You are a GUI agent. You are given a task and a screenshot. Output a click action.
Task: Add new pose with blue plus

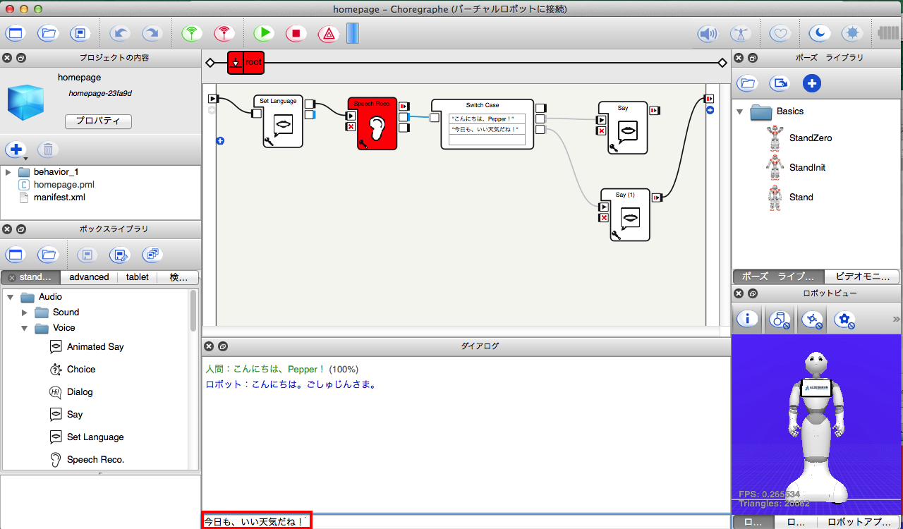pos(812,84)
